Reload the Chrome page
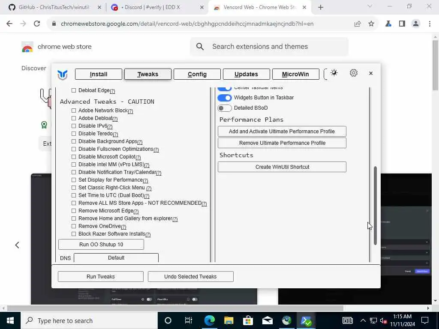This screenshot has height=329, width=439. click(x=37, y=24)
